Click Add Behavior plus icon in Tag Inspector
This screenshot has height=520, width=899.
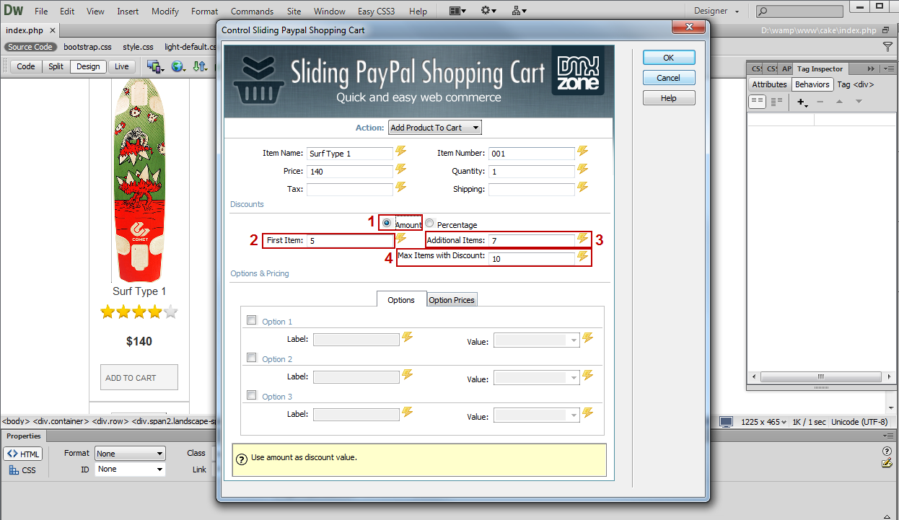tap(802, 102)
